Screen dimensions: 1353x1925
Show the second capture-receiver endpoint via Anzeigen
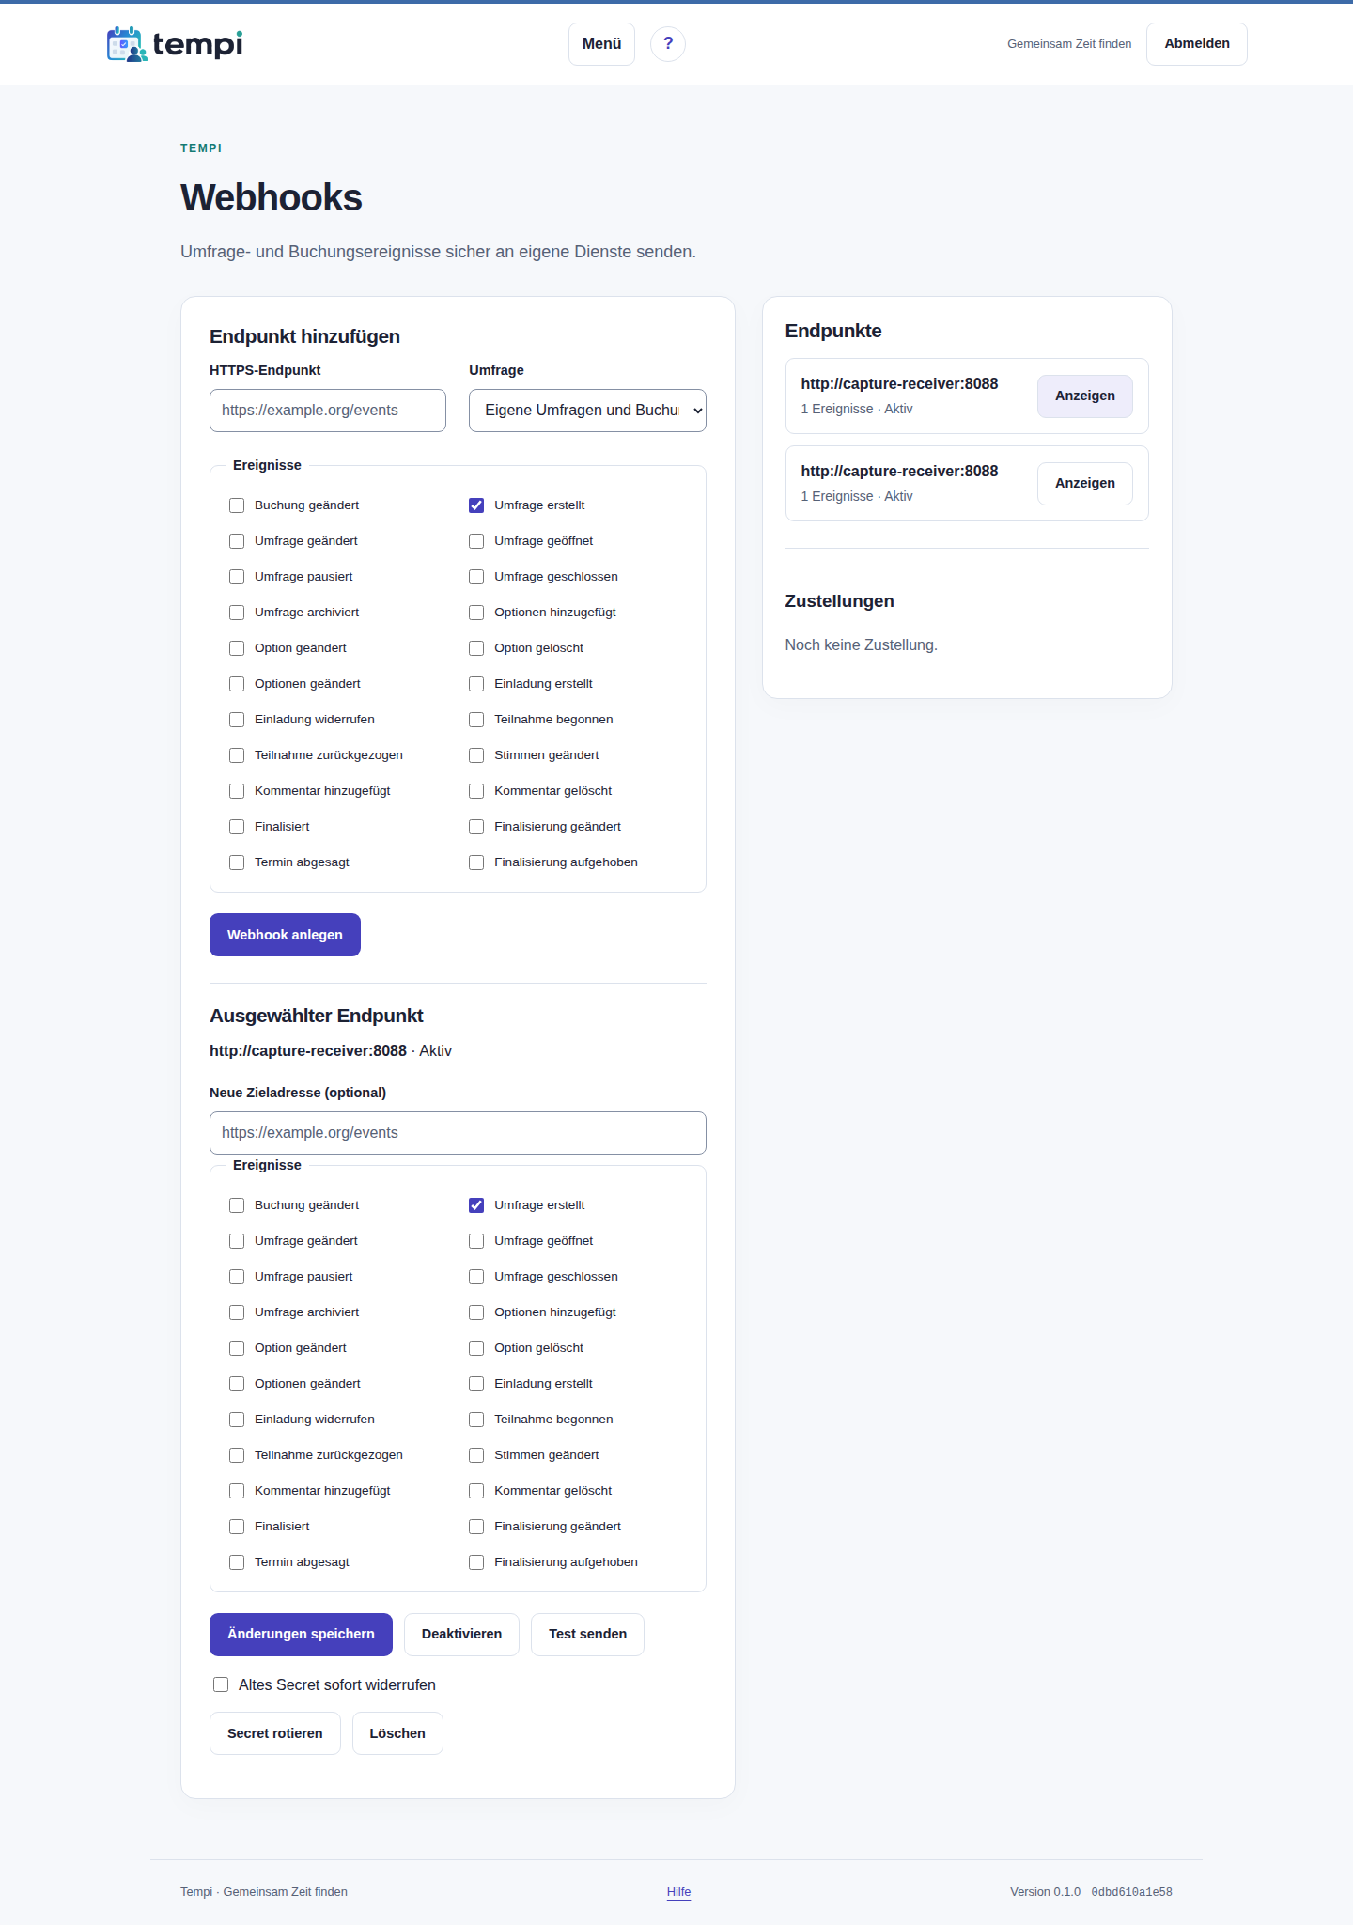(1085, 484)
